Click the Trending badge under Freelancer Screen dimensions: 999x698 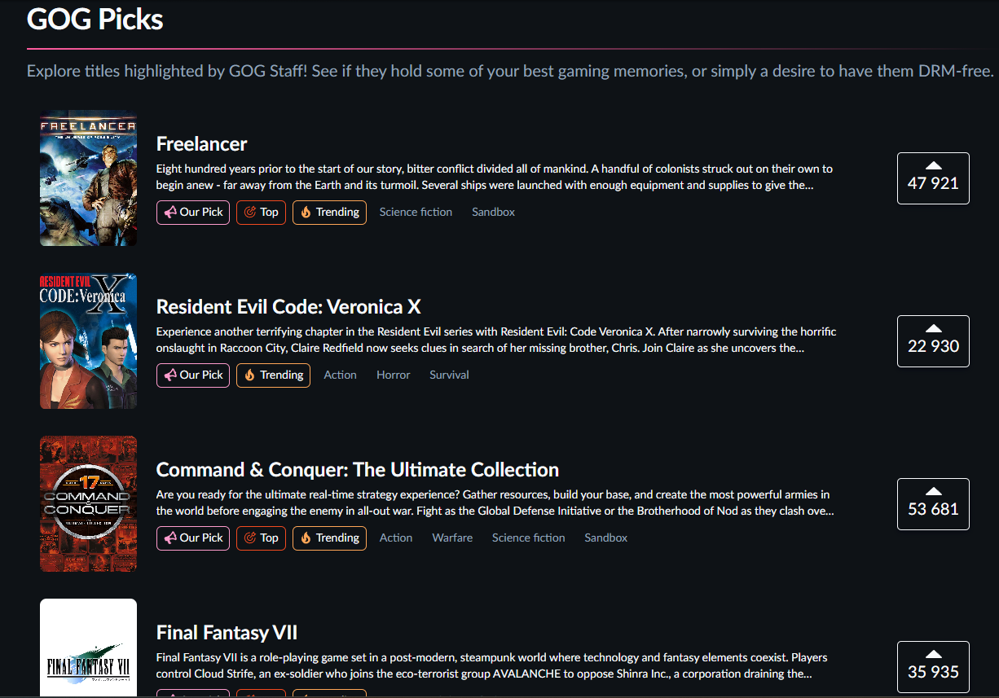329,212
